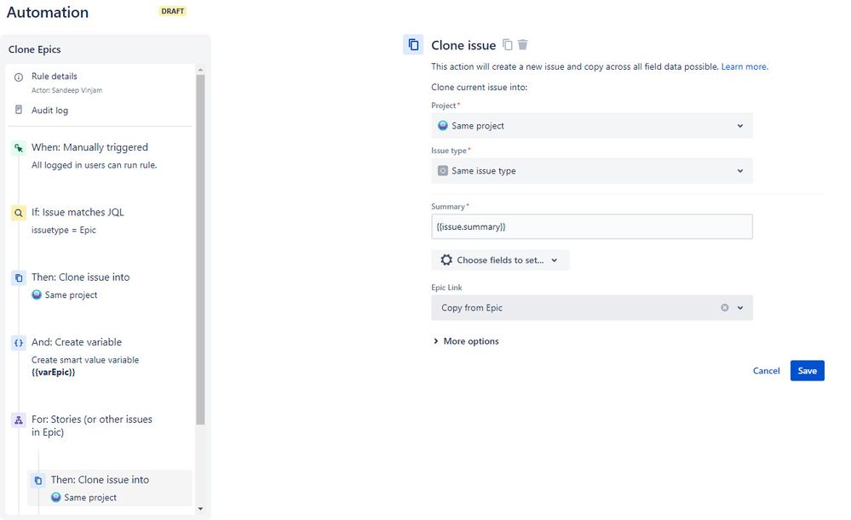Click the JQL condition magnifier icon
This screenshot has height=520, width=851.
click(x=19, y=213)
